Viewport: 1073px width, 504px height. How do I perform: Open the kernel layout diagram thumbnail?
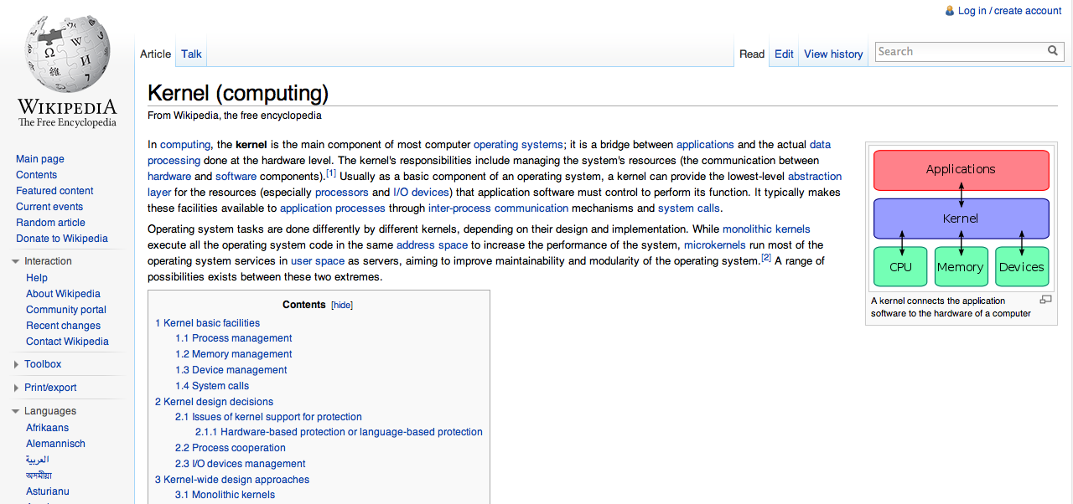[961, 219]
